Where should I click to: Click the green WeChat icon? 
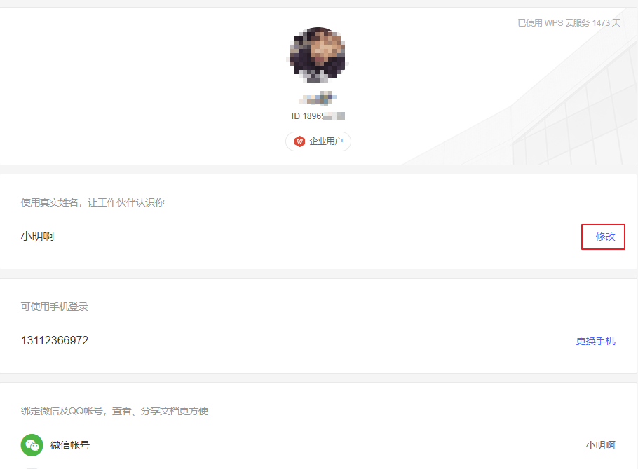(32, 445)
